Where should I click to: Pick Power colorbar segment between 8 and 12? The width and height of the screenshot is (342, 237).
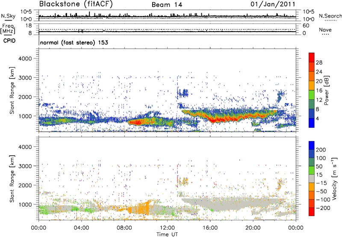pos(312,104)
